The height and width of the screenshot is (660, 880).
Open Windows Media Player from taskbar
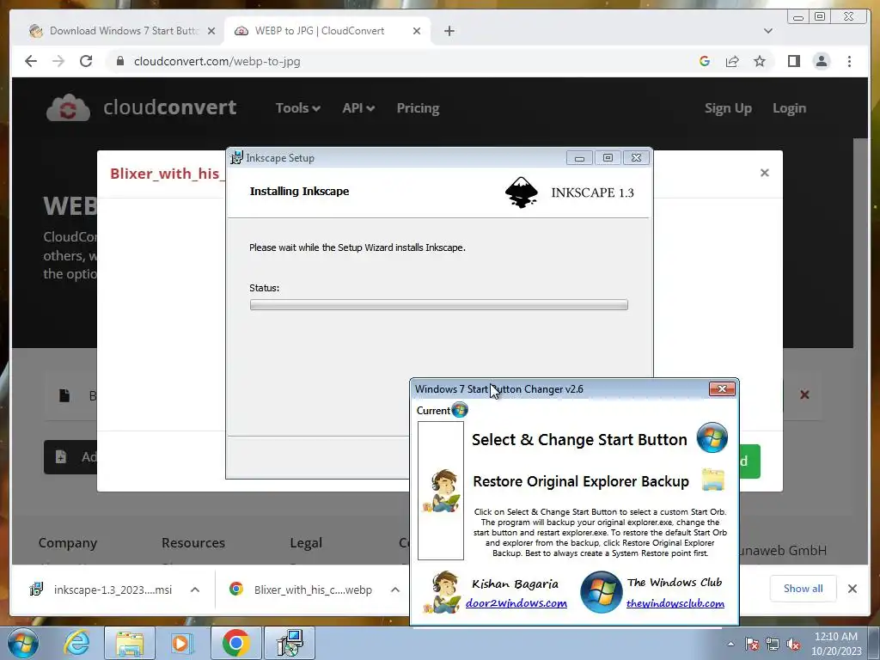click(182, 643)
